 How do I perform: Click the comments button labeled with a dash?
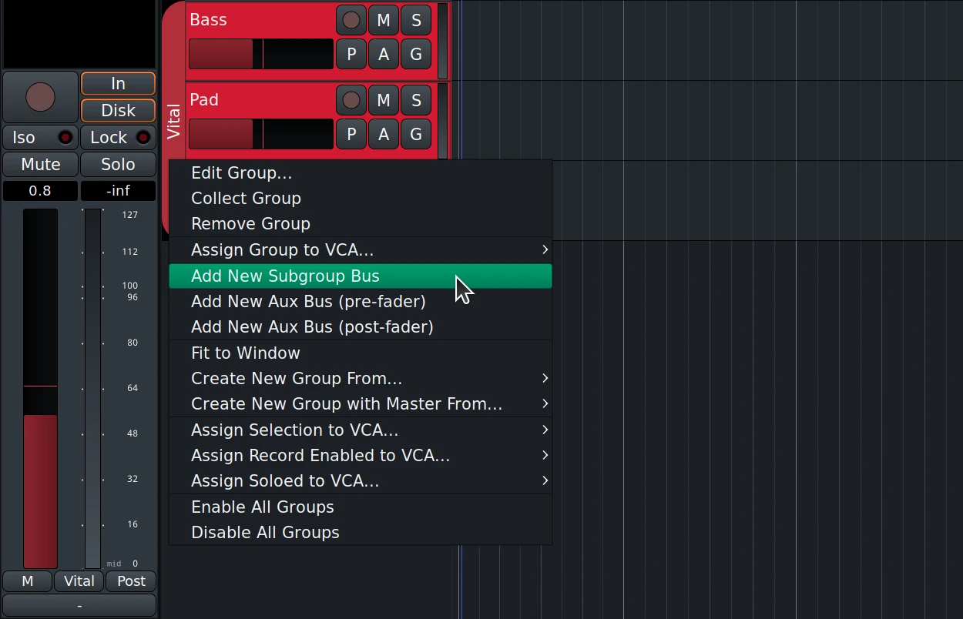tap(79, 606)
